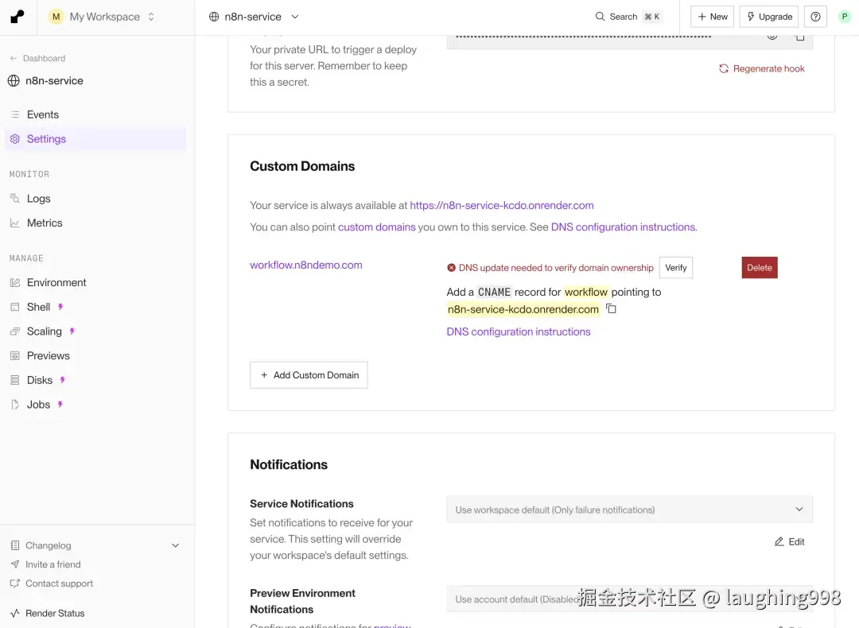Open the help question mark icon
This screenshot has height=628, width=859.
pyautogui.click(x=815, y=17)
